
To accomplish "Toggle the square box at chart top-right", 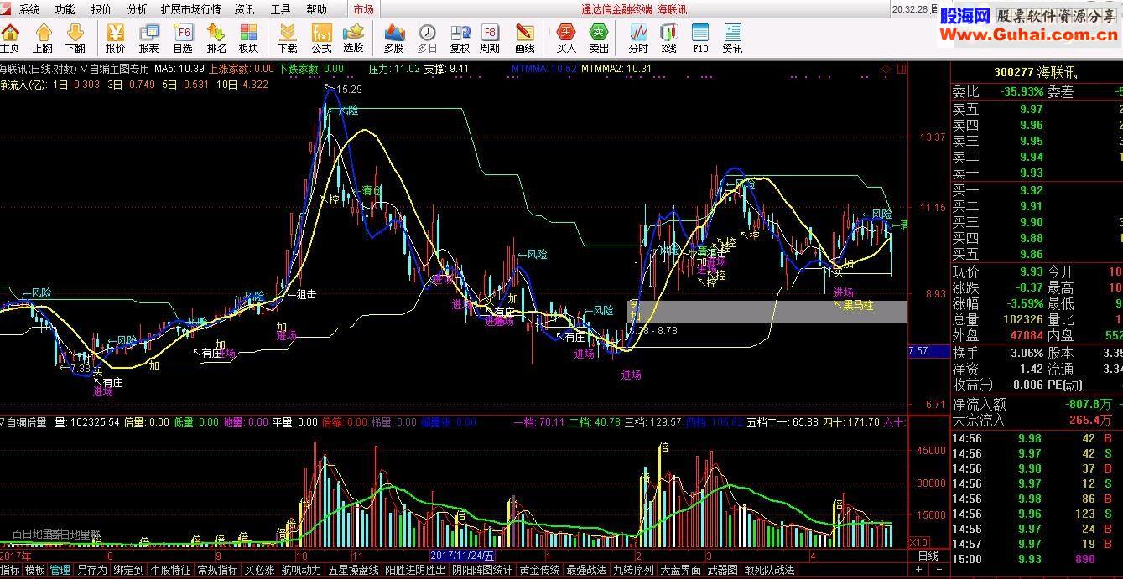I will pos(902,69).
